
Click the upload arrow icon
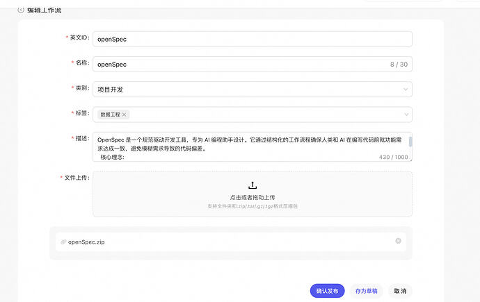[253, 185]
